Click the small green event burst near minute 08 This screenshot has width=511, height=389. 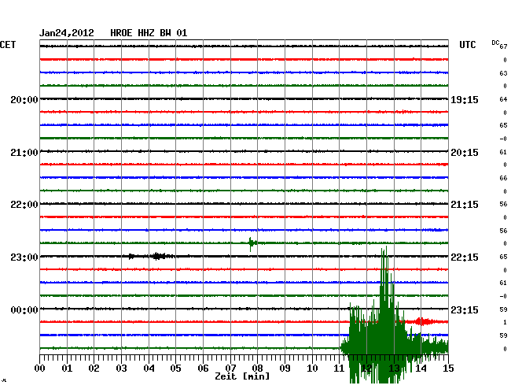point(252,243)
